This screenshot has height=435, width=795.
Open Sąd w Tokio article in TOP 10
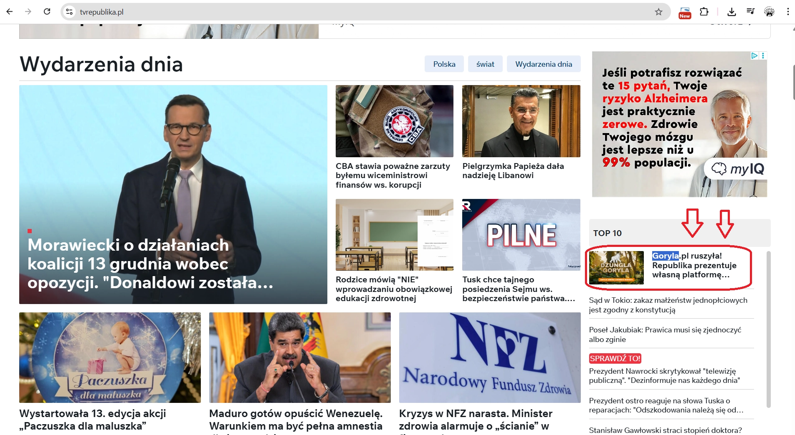(x=668, y=305)
